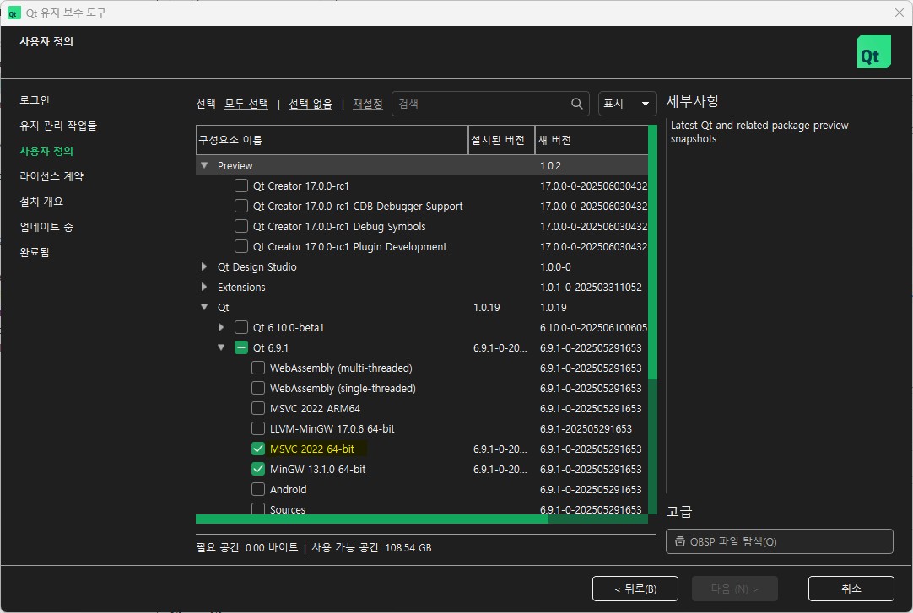
Task: Click the 설치된 버전 column header
Action: tap(501, 140)
